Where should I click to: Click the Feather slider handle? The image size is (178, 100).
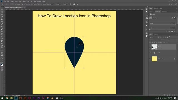(150, 29)
